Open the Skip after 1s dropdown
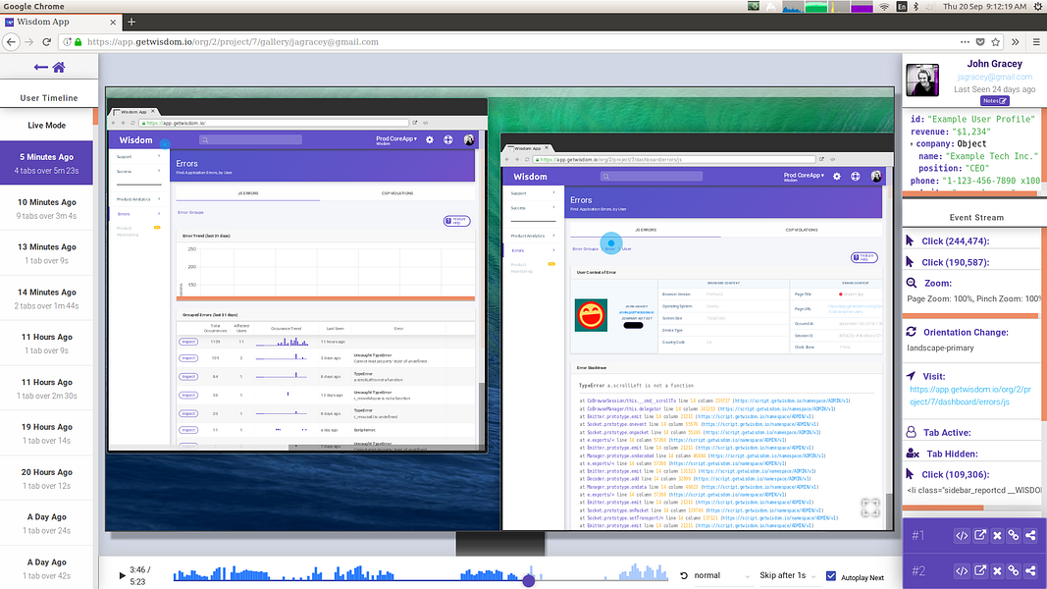Viewport: 1047px width, 589px height. (x=787, y=575)
